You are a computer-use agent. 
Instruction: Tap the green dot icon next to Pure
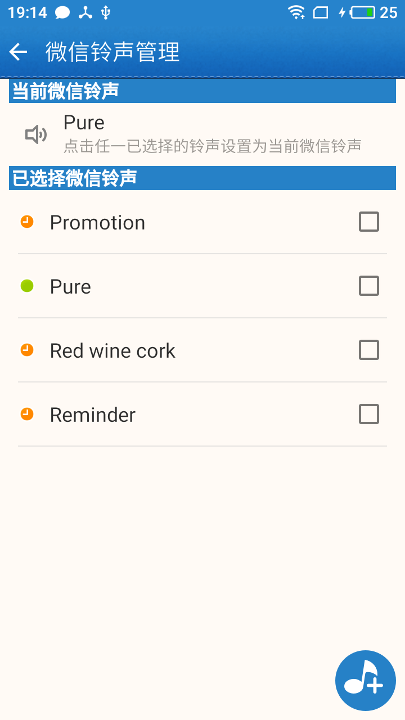[27, 286]
